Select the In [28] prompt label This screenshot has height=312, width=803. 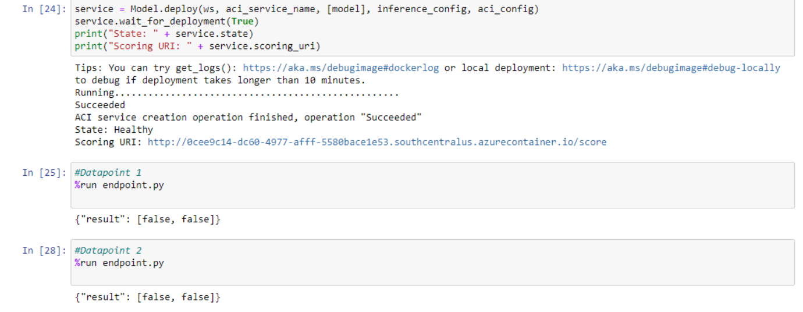[44, 250]
